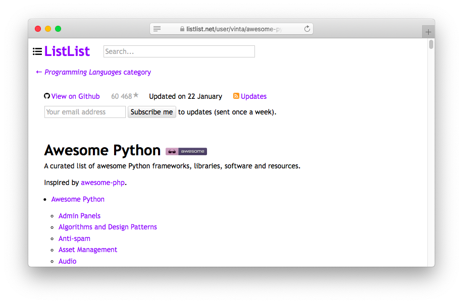Reload the page with the refresh icon

click(x=307, y=29)
